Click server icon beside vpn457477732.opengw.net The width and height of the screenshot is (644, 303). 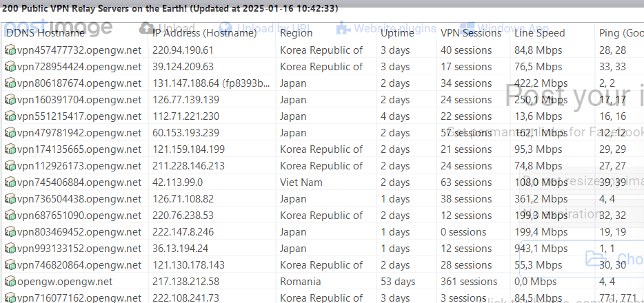click(x=10, y=50)
